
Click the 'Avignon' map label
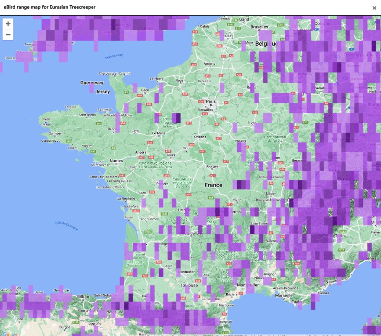pyautogui.click(x=270, y=274)
